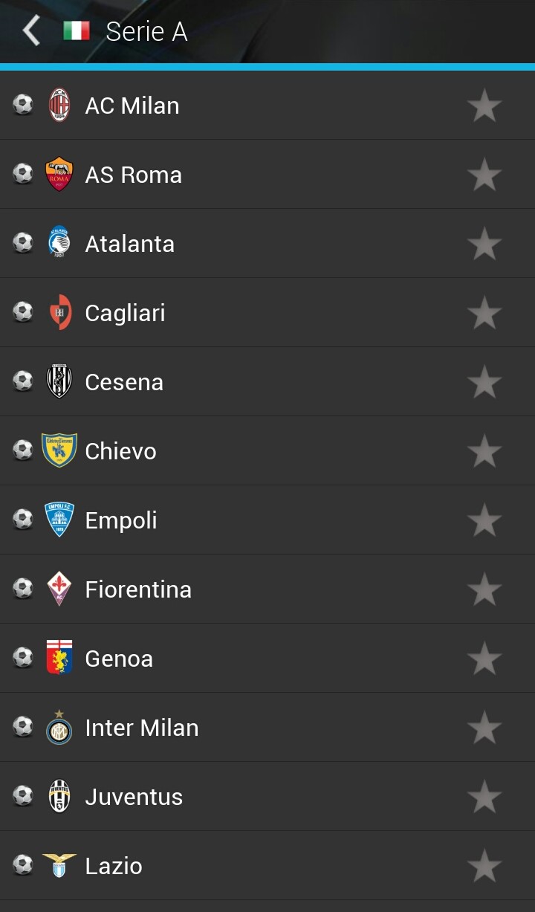Open the Fiorentina team row
The image size is (535, 912).
[138, 589]
